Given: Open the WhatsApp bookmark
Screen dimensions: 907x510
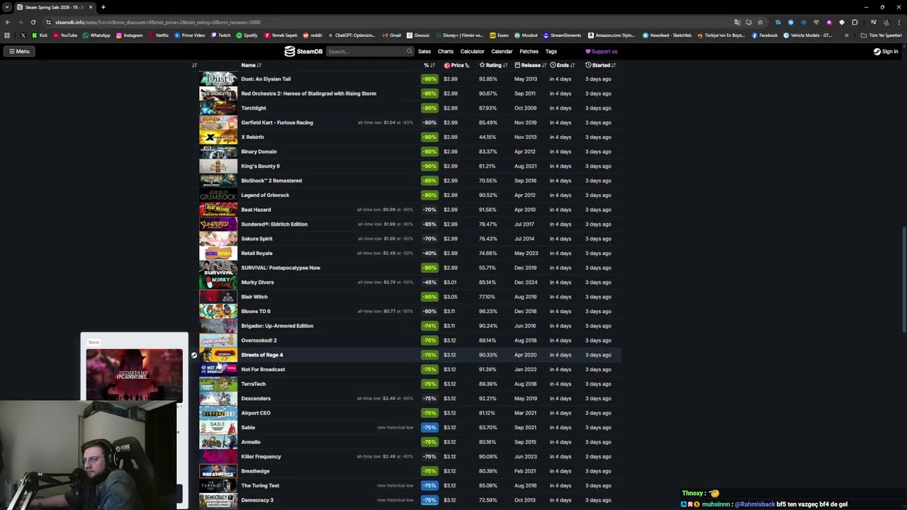Looking at the screenshot, I should point(96,35).
